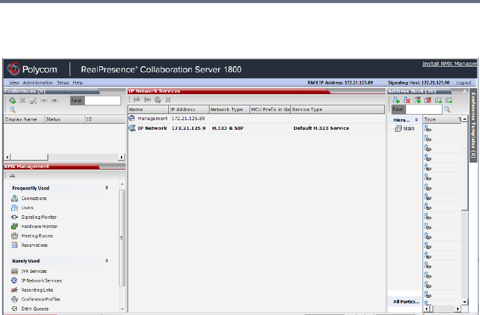
Task: Click the RMX Management scrollbar down arrow
Action: [122, 309]
